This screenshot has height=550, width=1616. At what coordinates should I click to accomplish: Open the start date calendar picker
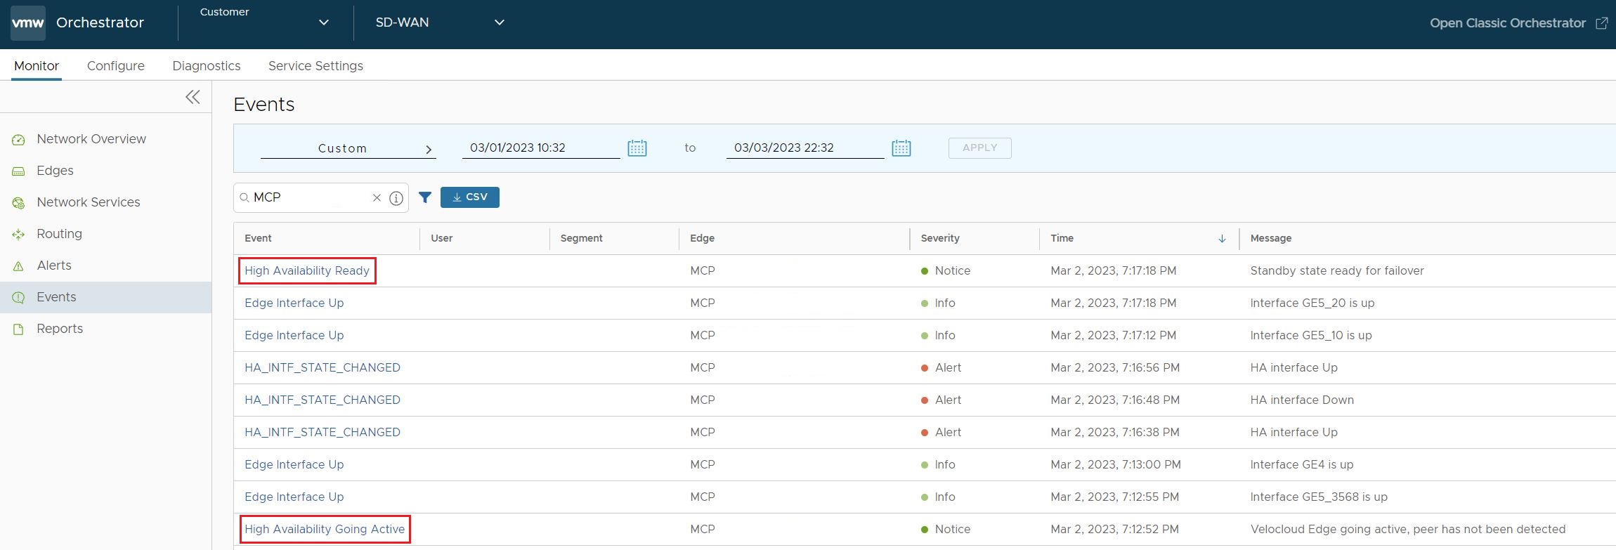(x=637, y=148)
